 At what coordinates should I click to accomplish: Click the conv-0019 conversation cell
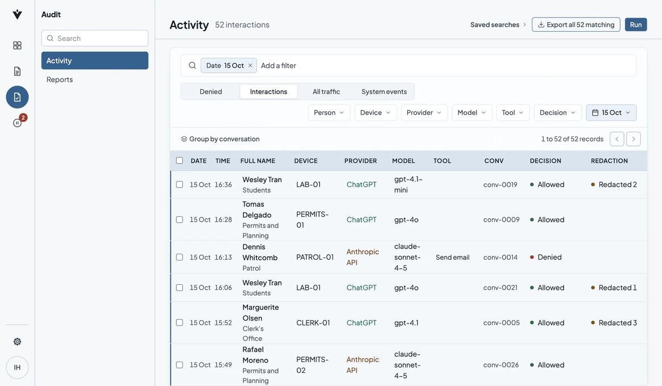[500, 185]
